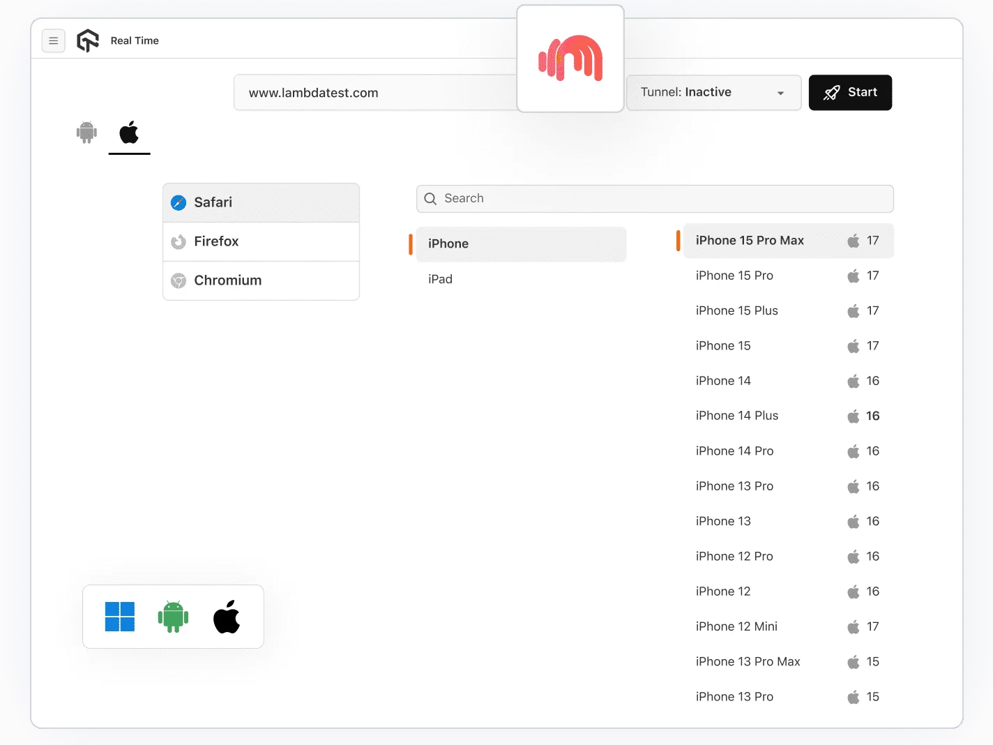The height and width of the screenshot is (745, 993).
Task: Select the Android icon in bottom OS bar
Action: 173,616
